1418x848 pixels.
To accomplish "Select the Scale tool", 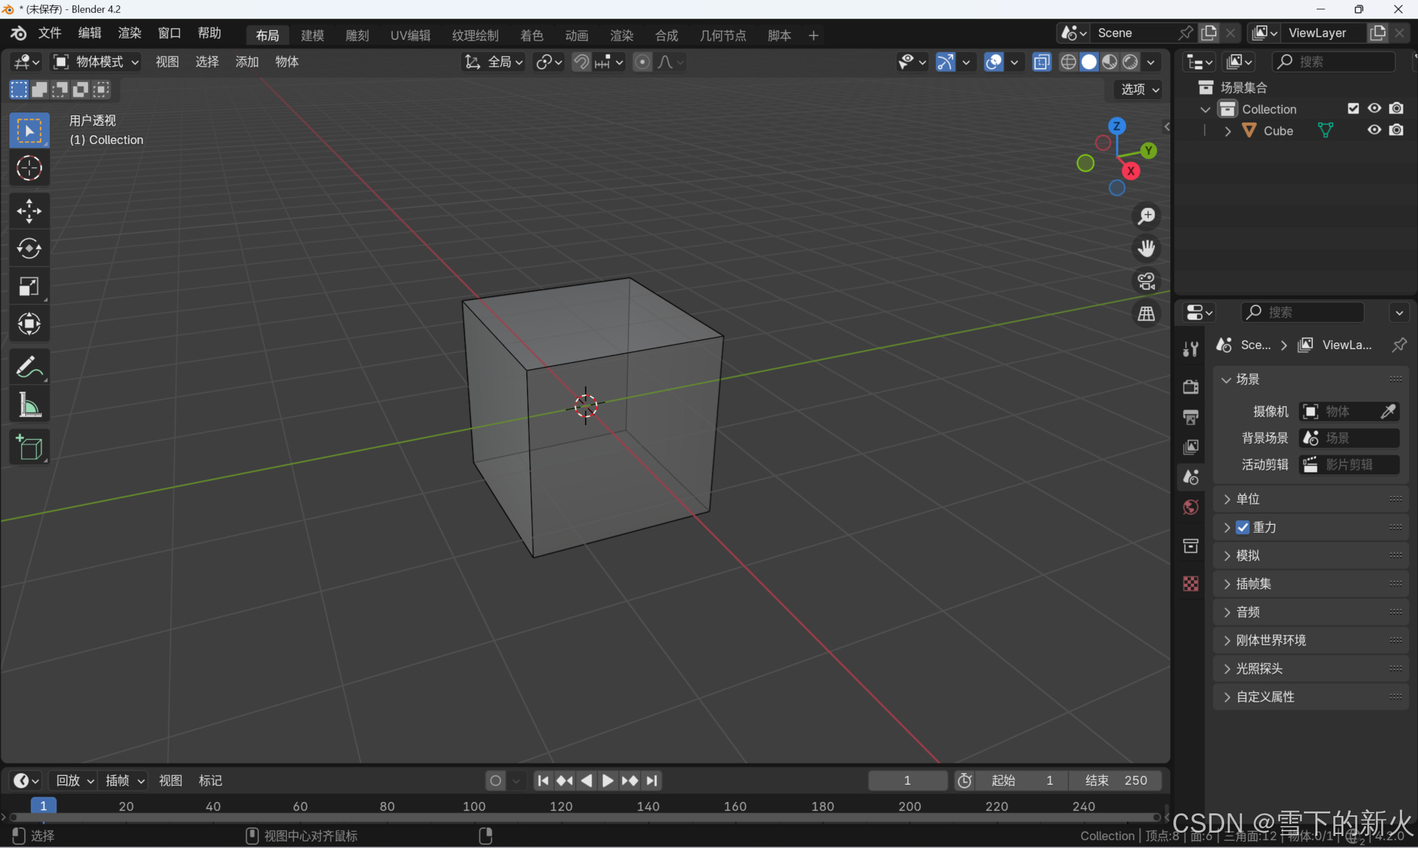I will pos(29,286).
